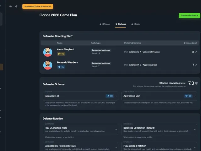Click the shield icon next to 7.3 playcalling level
Image resolution: width=201 pixels, height=151 pixels.
point(196,83)
